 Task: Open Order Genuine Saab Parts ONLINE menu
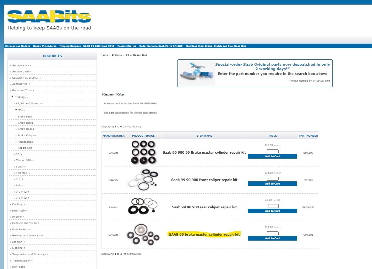[161, 46]
